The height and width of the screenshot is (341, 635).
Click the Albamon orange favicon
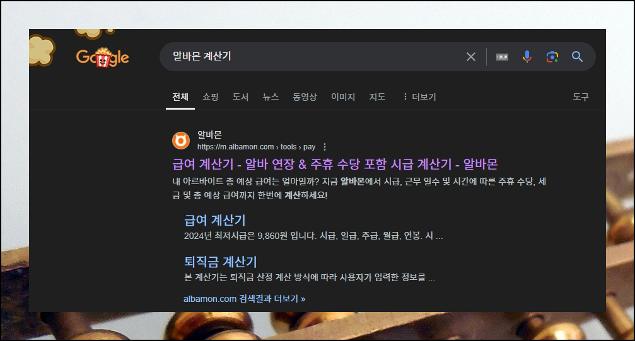click(180, 141)
